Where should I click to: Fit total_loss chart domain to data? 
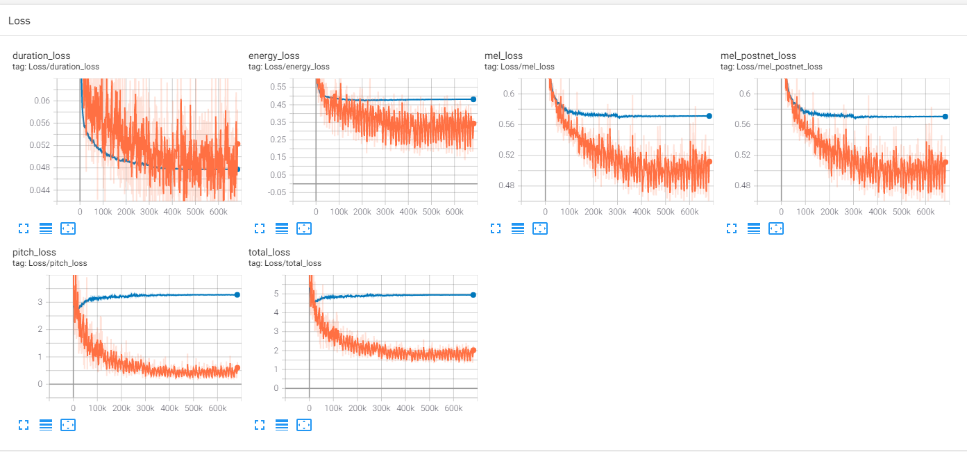pos(304,425)
